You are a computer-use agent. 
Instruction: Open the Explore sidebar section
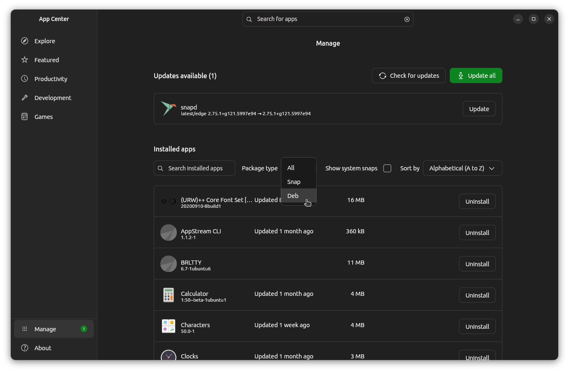pyautogui.click(x=45, y=41)
